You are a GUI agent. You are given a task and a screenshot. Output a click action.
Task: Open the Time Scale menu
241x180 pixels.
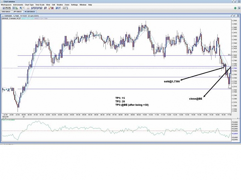(40, 5)
